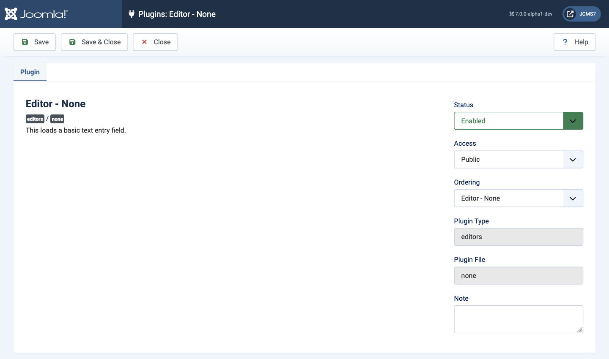The width and height of the screenshot is (609, 359).
Task: Click the description 'This loads a basic text entry field.'
Action: pos(76,130)
